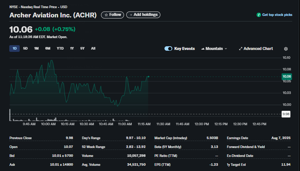
Task: Select the 1Y range tab
Action: [72, 48]
